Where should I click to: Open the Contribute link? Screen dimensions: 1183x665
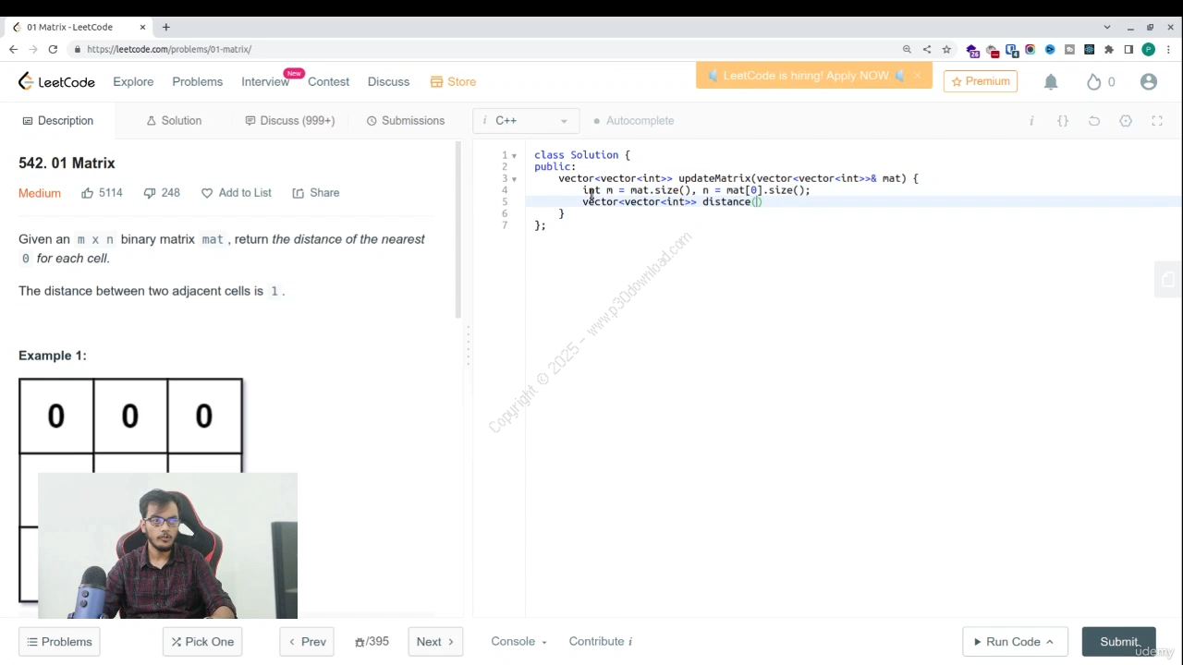coord(601,642)
